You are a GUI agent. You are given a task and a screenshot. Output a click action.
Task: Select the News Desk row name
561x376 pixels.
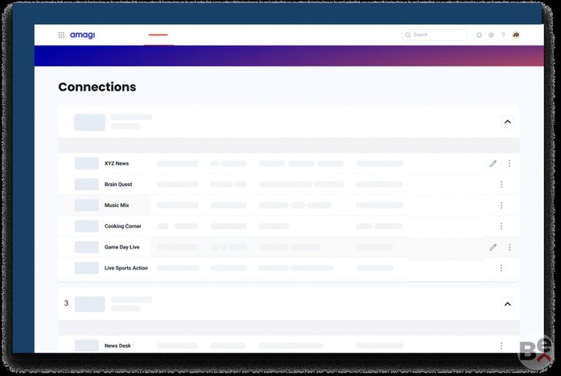(x=117, y=345)
